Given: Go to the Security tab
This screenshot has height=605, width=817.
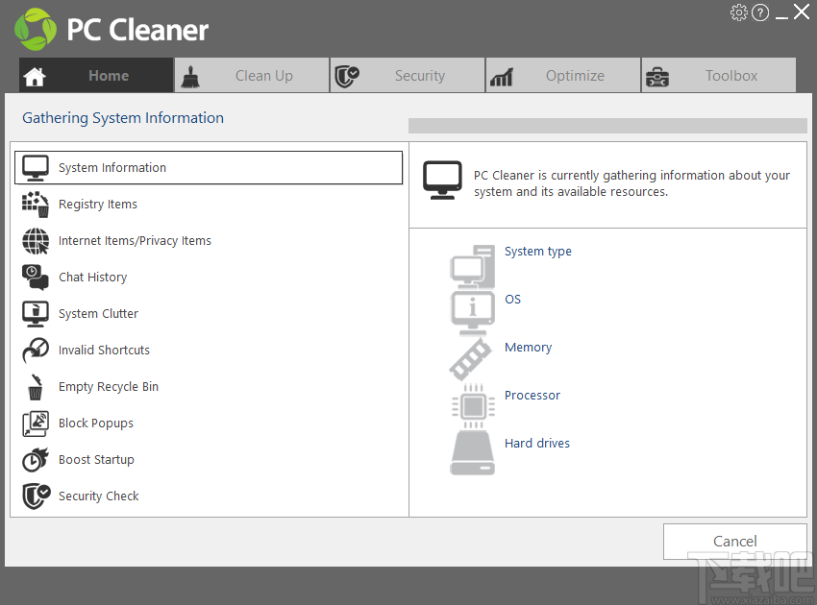Looking at the screenshot, I should [x=408, y=76].
